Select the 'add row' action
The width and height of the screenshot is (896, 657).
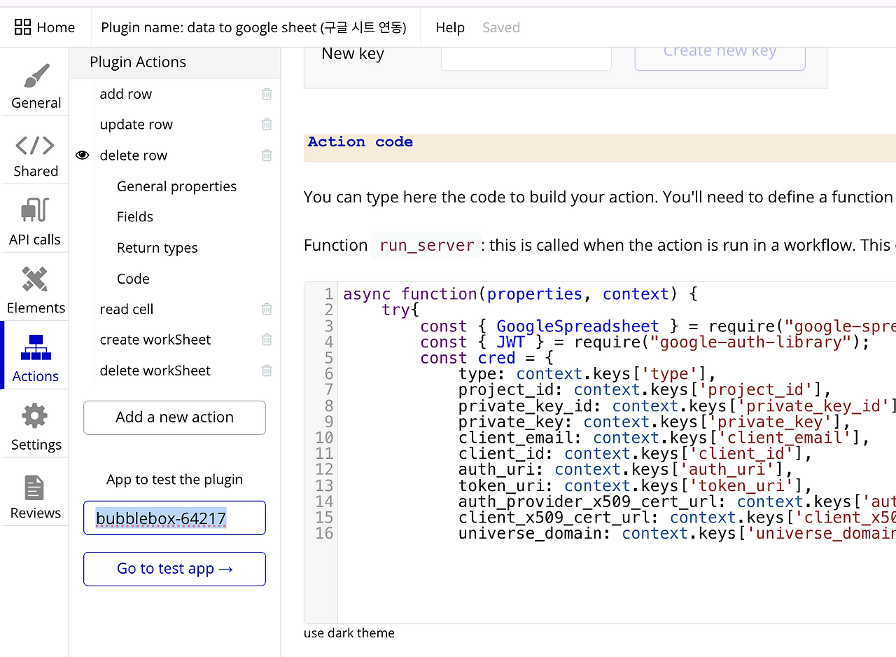click(126, 94)
